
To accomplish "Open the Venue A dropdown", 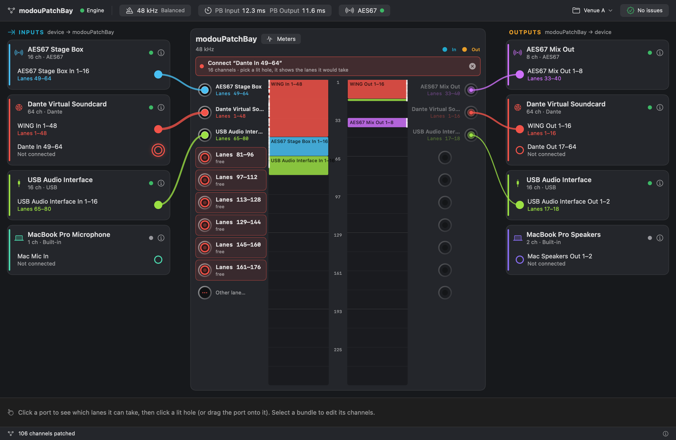I will 592,10.
